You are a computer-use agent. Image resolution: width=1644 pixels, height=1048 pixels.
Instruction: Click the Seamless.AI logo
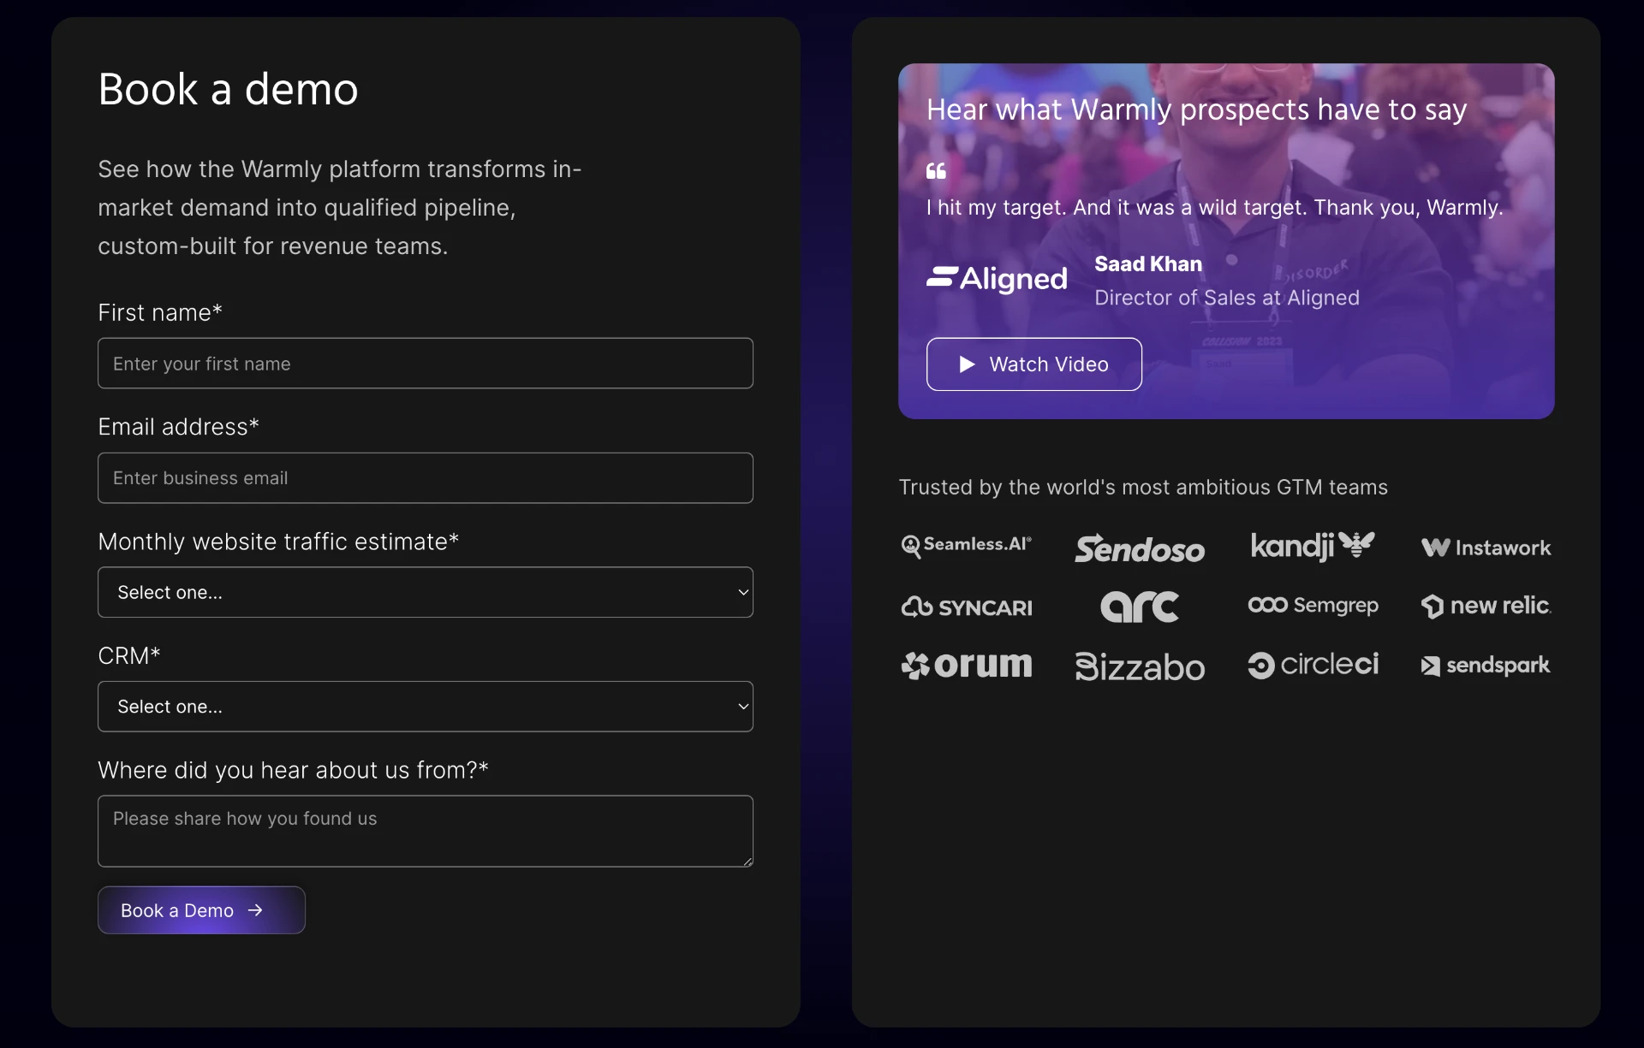(966, 545)
